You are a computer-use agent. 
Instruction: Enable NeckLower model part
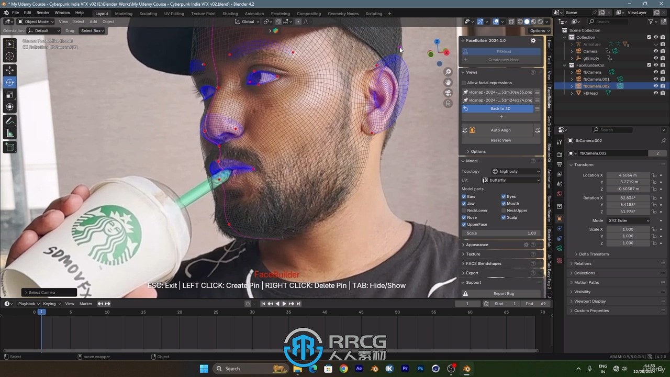coord(464,210)
